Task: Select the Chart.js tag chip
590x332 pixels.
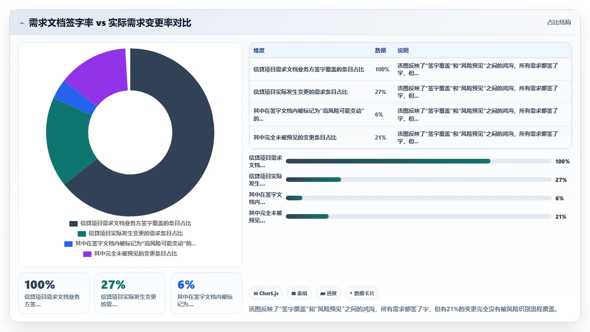Action: pyautogui.click(x=266, y=293)
